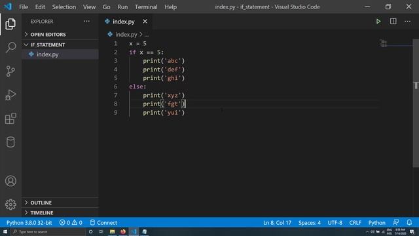419x236 pixels.
Task: Open the Source Control view icon
Action: coord(10,71)
